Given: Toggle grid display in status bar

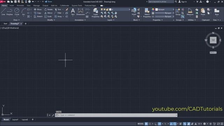Looking at the screenshot, I should 146,124.
